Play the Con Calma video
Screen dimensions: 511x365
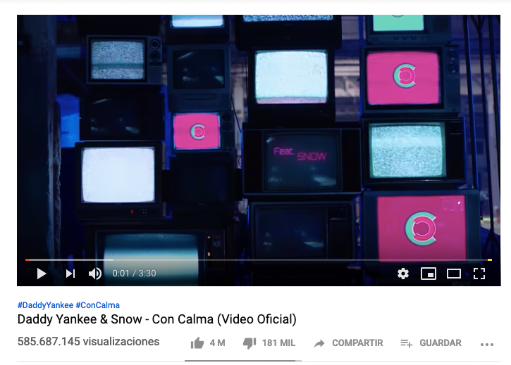[42, 274]
